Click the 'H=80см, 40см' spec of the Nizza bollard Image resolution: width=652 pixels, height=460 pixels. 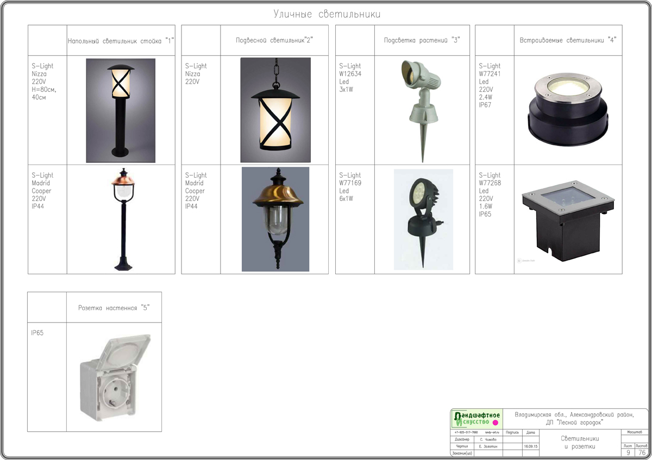(x=44, y=93)
